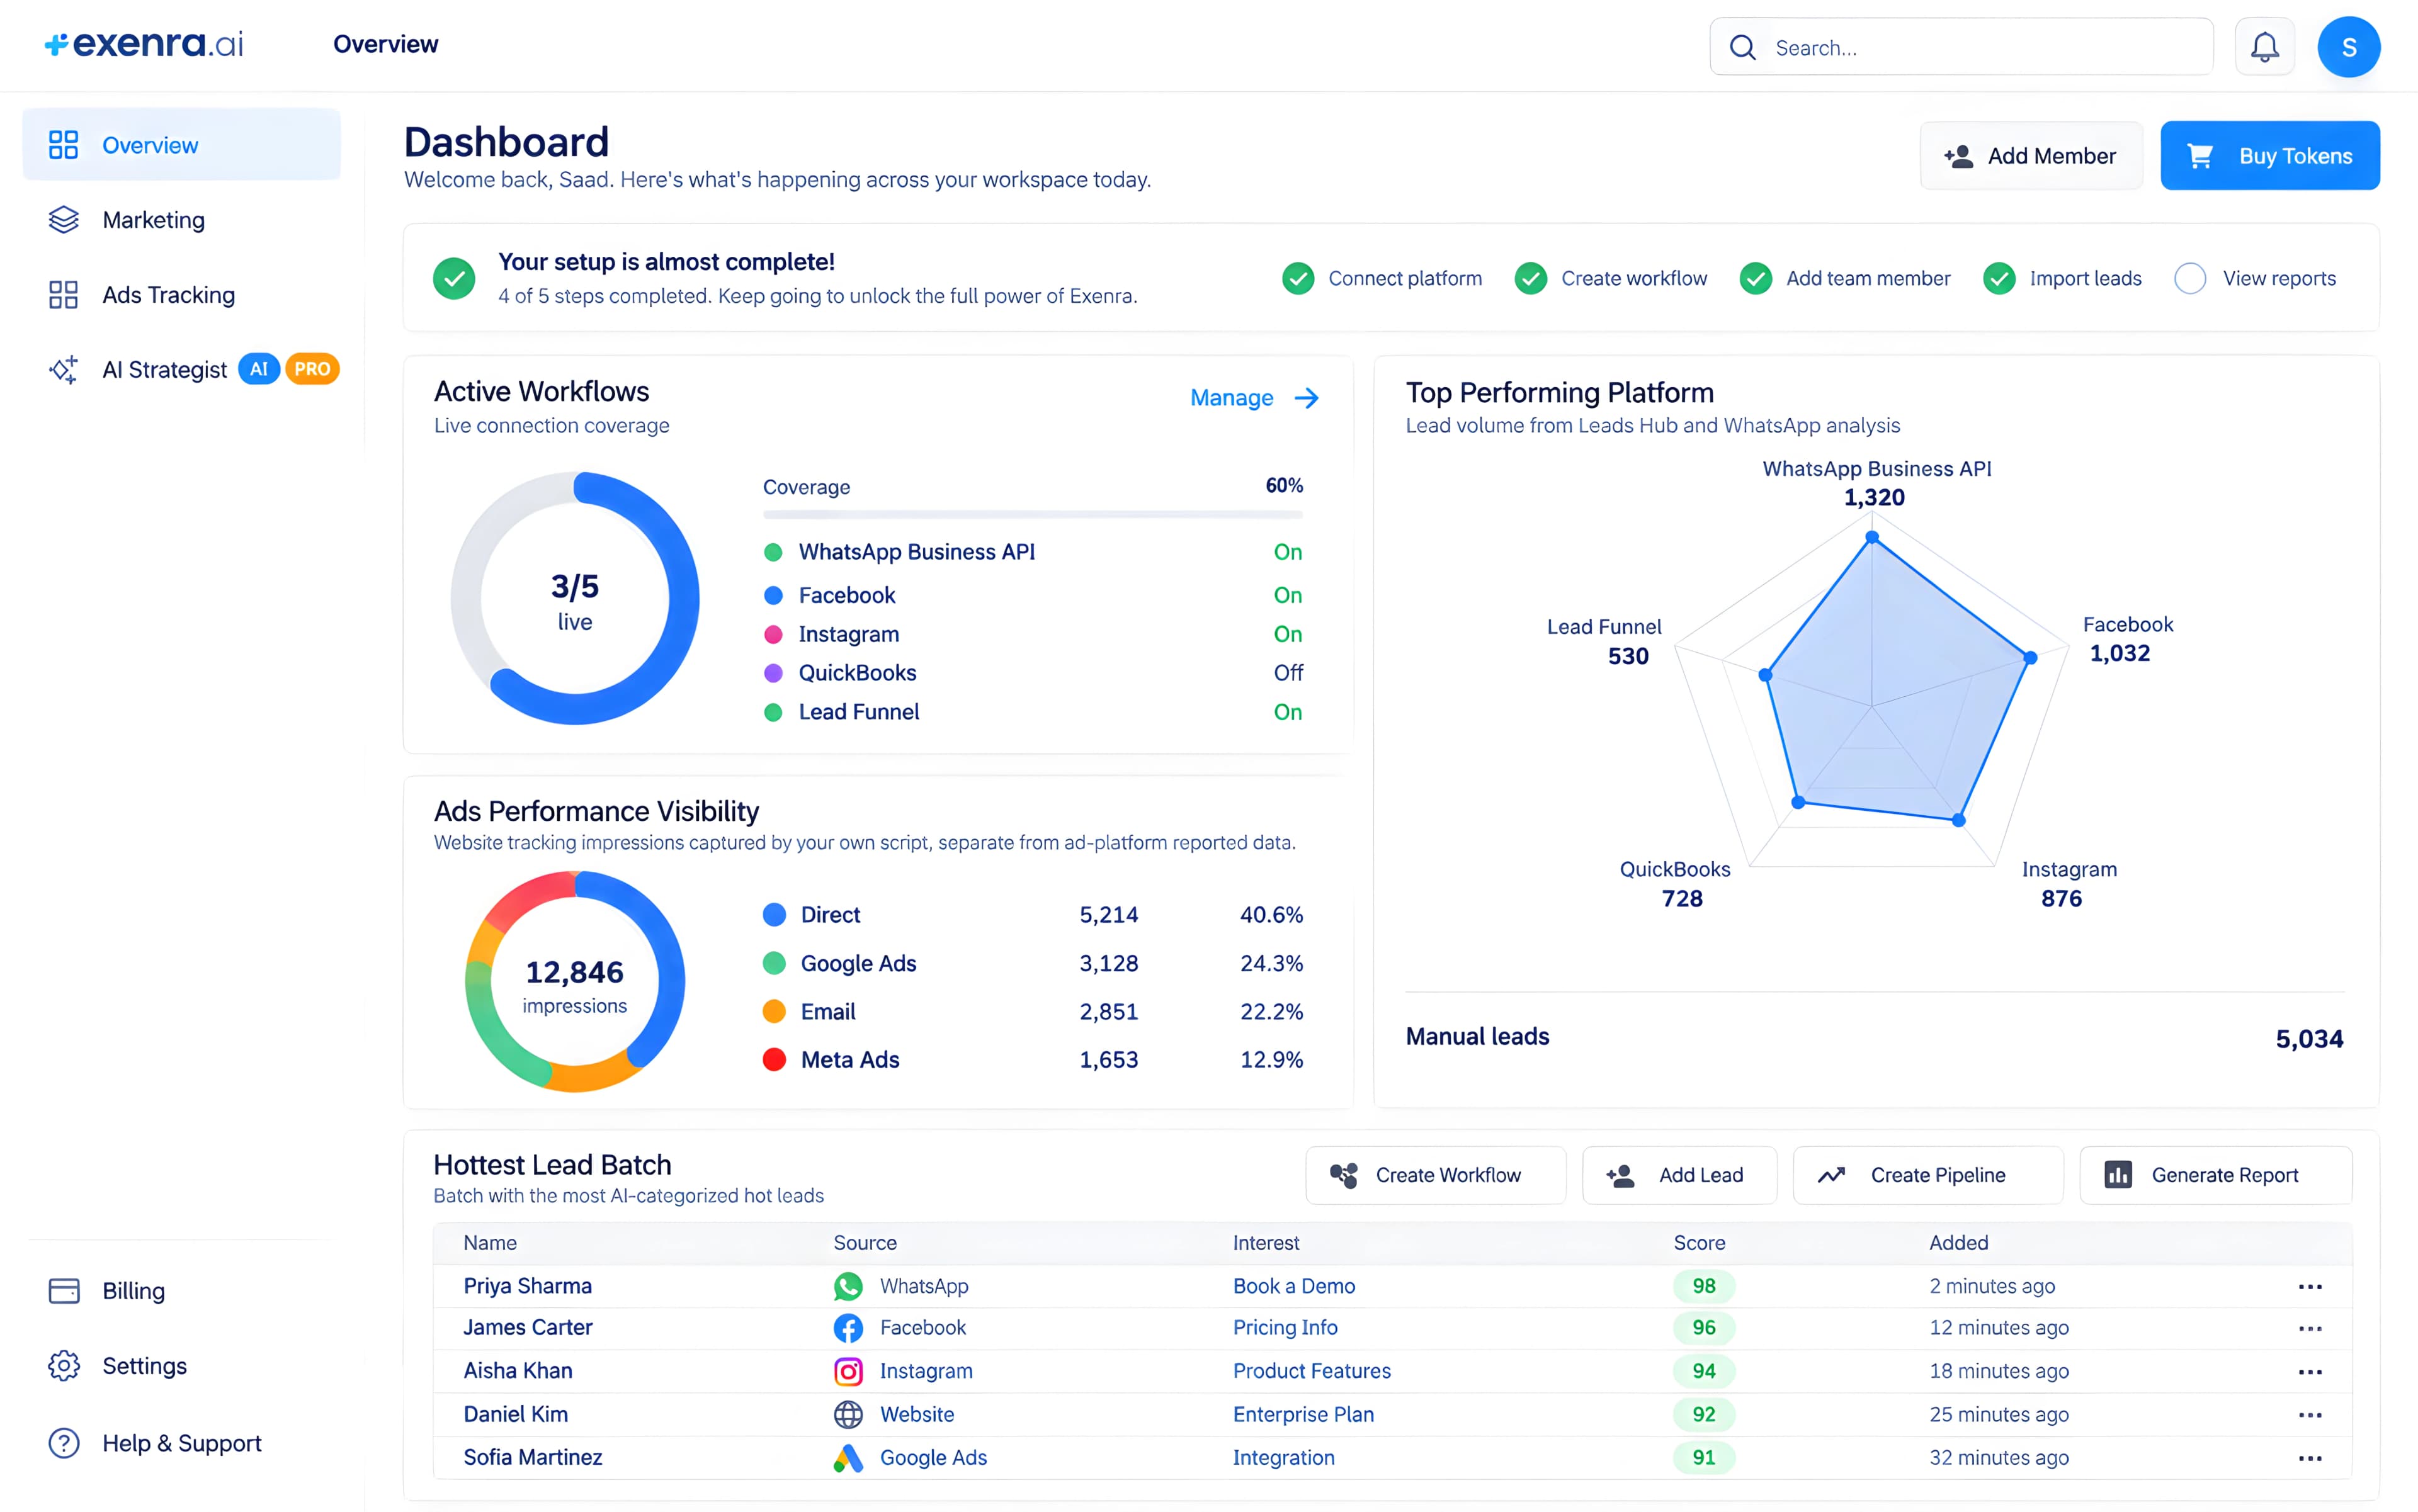
Task: Open Ads Tracking sidebar item
Action: [181, 295]
